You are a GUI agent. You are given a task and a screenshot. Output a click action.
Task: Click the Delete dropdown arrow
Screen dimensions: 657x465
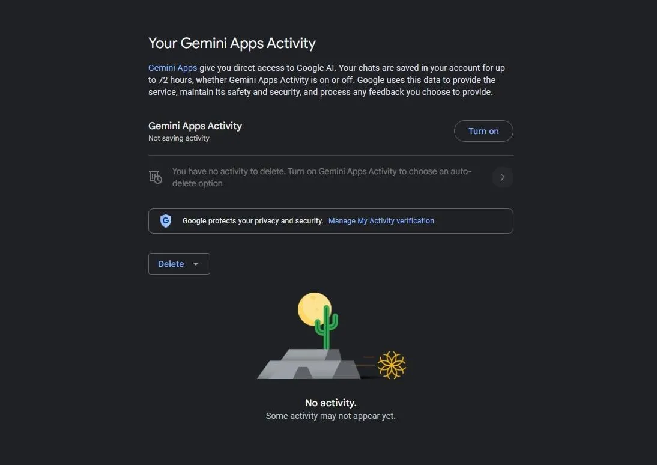click(196, 264)
